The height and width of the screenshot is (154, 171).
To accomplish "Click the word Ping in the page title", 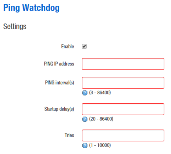I will click(11, 8).
